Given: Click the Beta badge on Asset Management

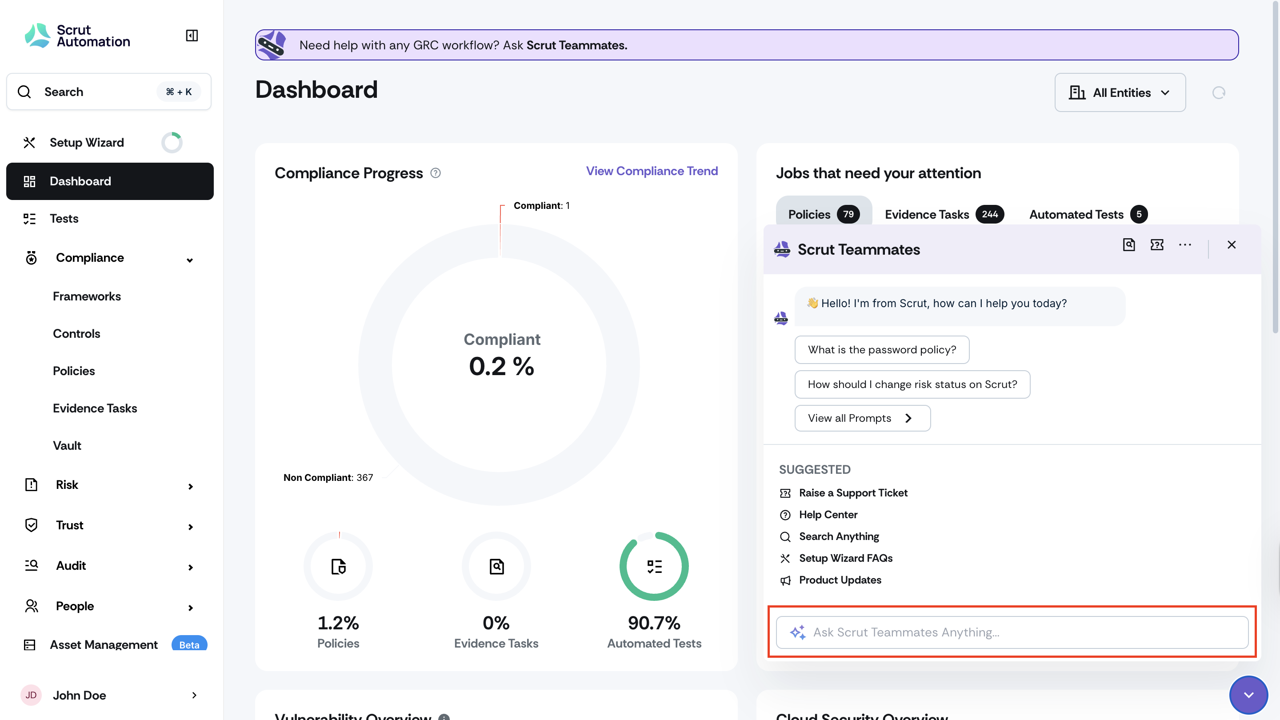Looking at the screenshot, I should tap(189, 644).
